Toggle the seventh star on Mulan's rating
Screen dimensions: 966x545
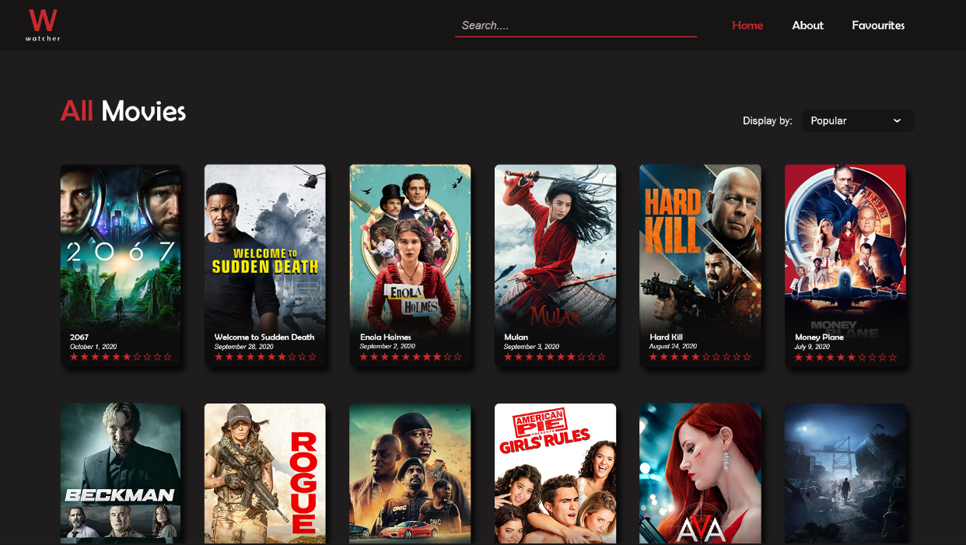pyautogui.click(x=572, y=357)
